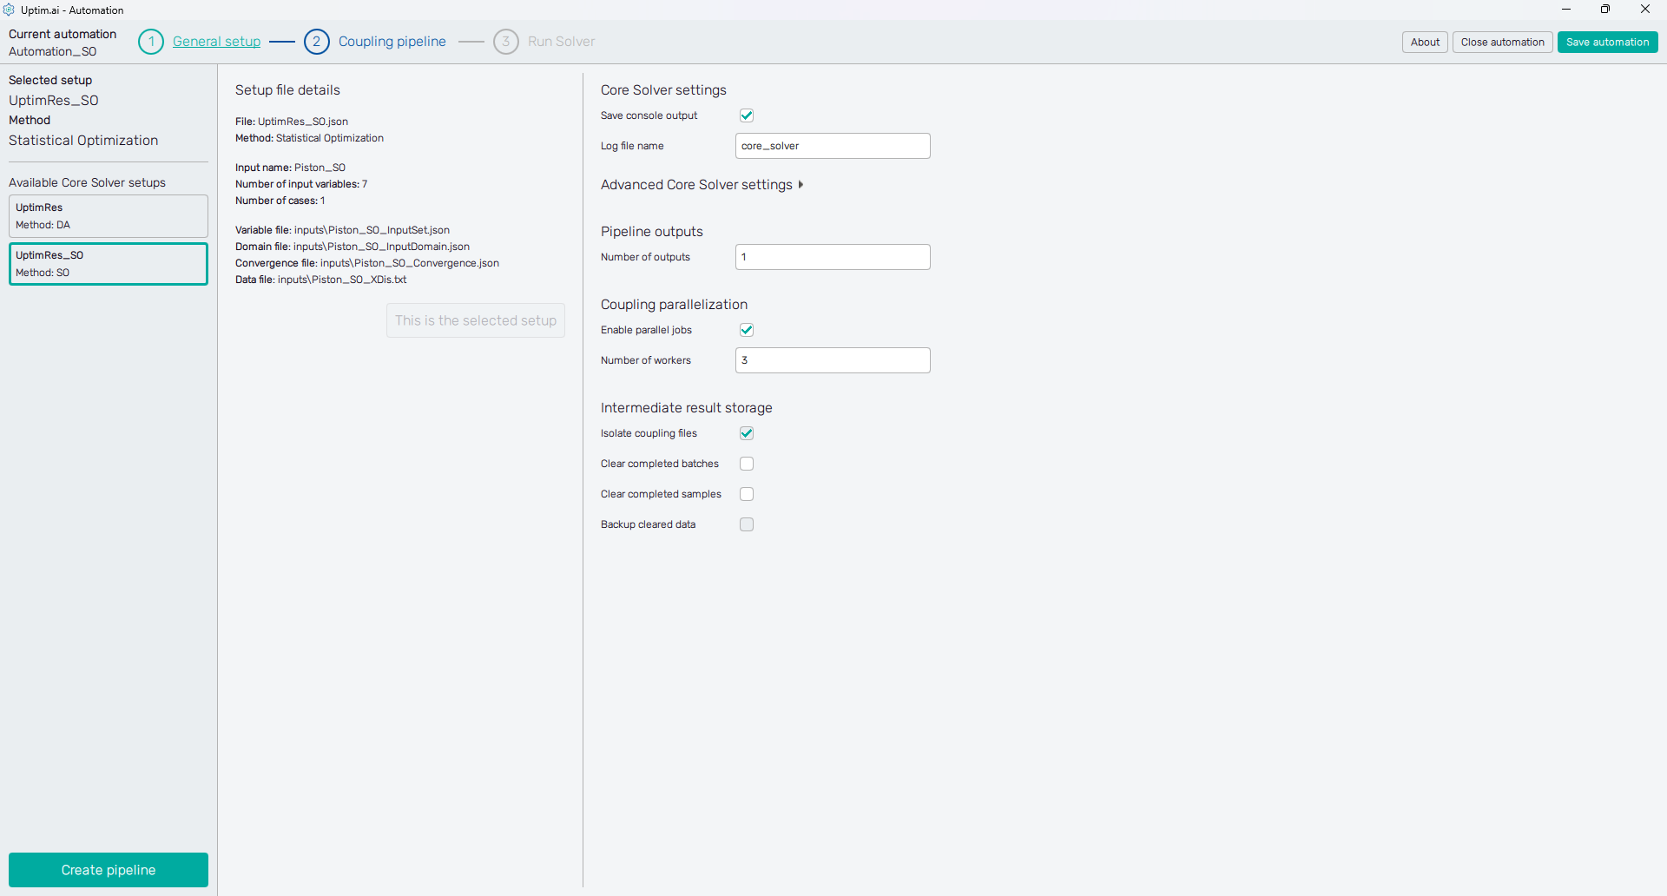Screen dimensions: 1667x896
Task: Click the Uptim.ai app icon in title bar
Action: click(x=9, y=10)
